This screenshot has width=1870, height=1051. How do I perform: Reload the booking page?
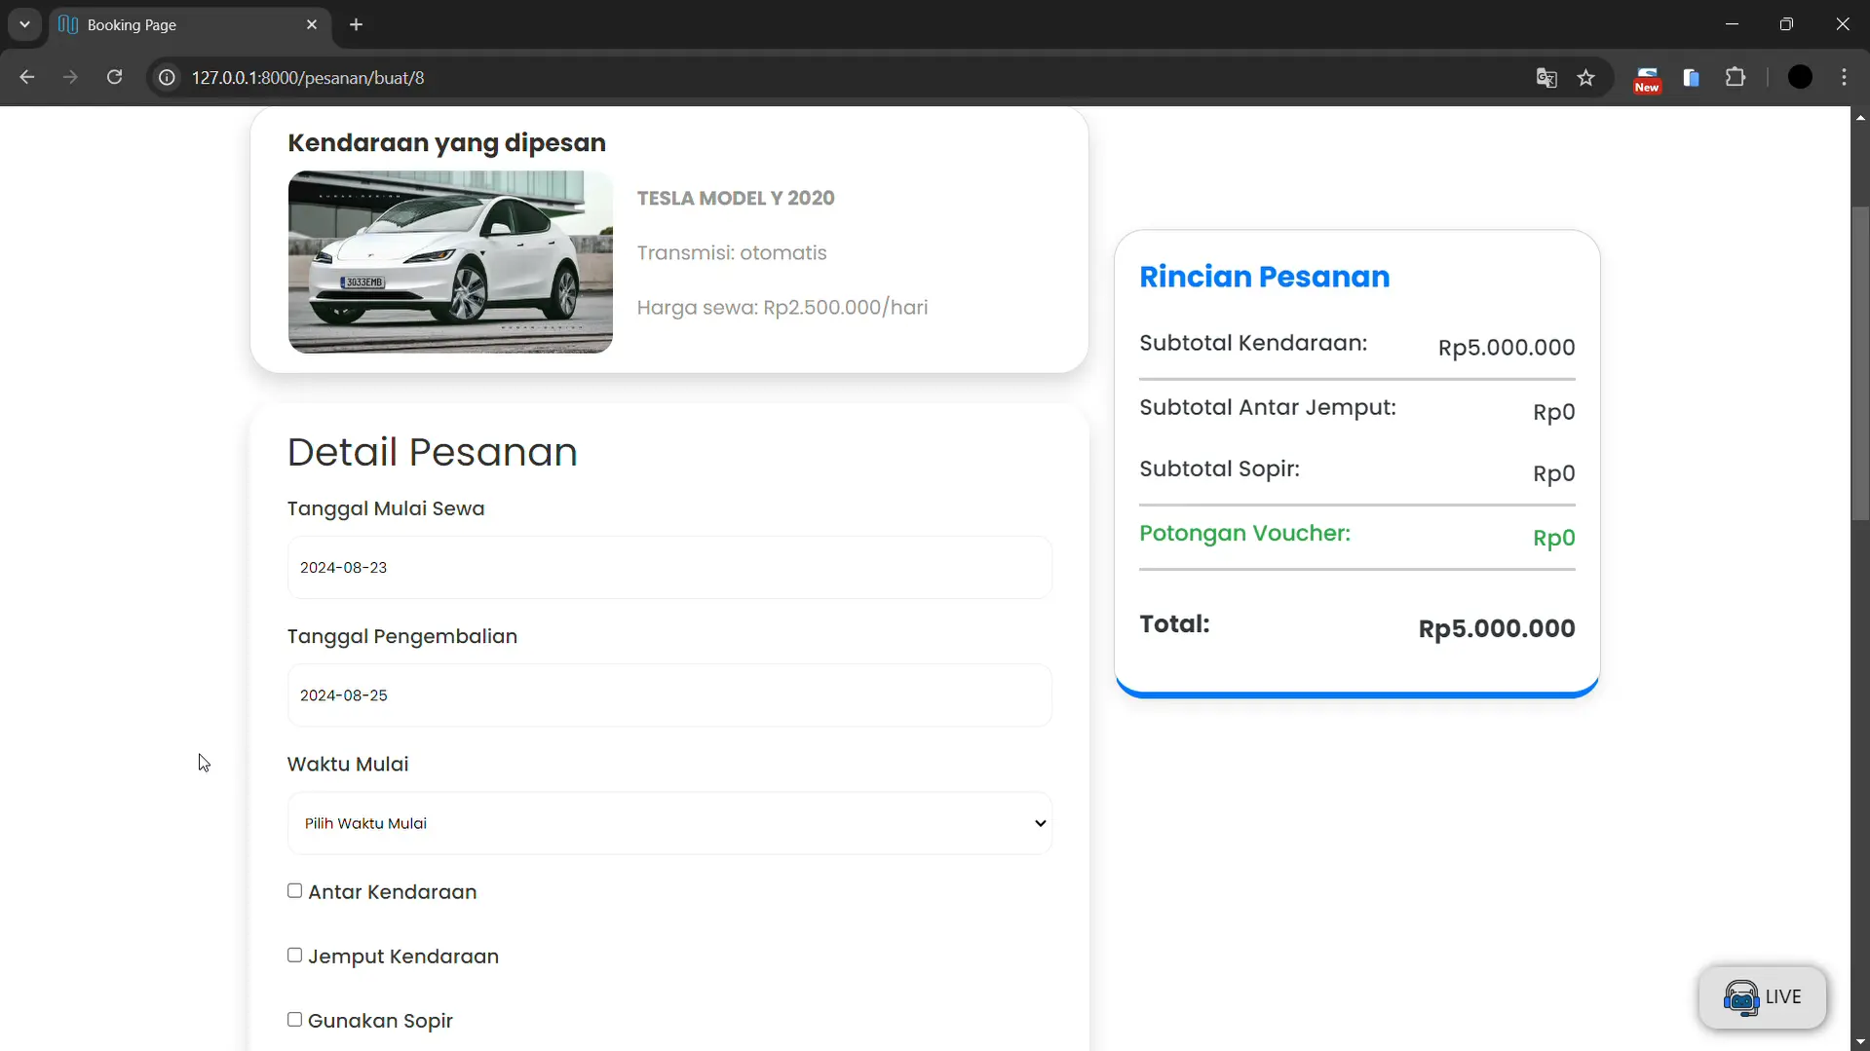point(114,78)
